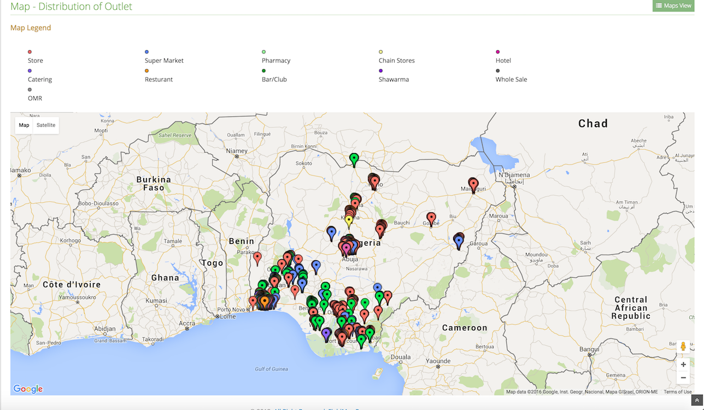Click the red Store legend dot
This screenshot has width=704, height=410.
(30, 52)
